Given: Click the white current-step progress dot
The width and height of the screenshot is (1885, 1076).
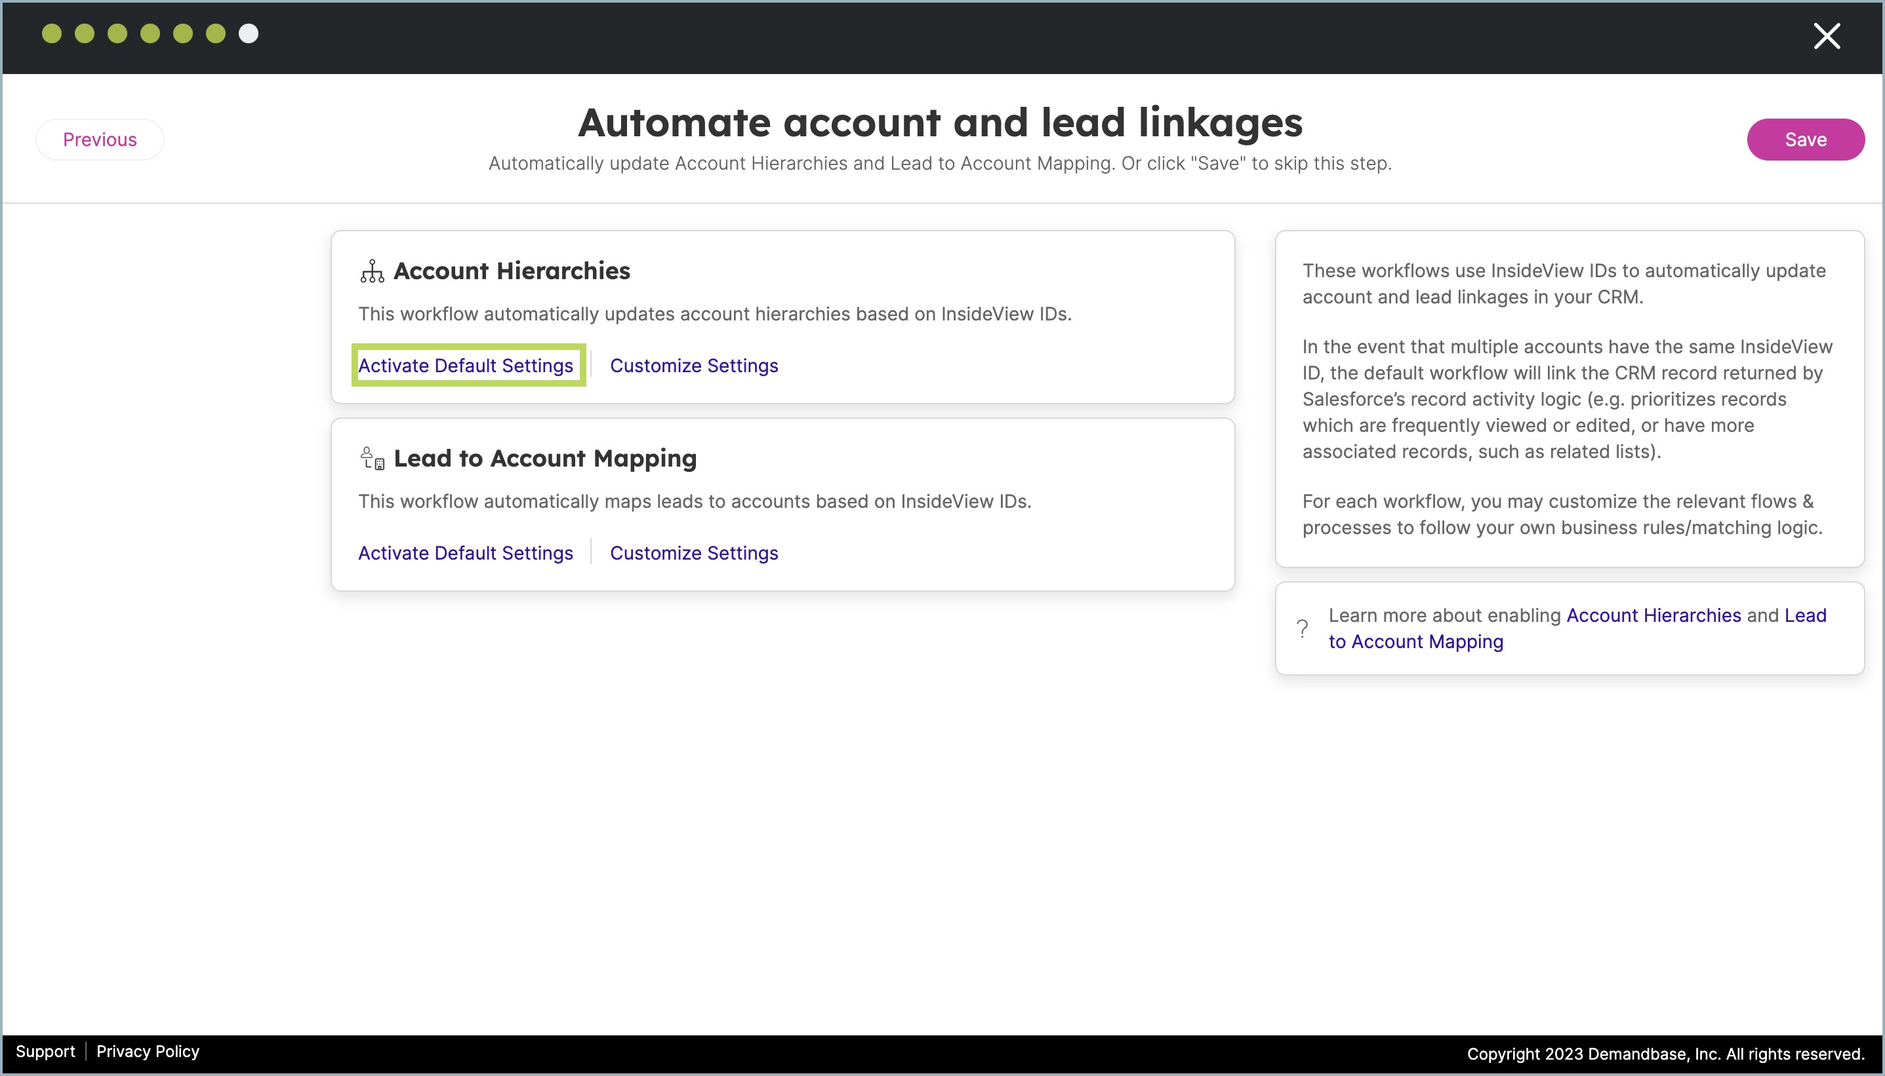Looking at the screenshot, I should 249,33.
